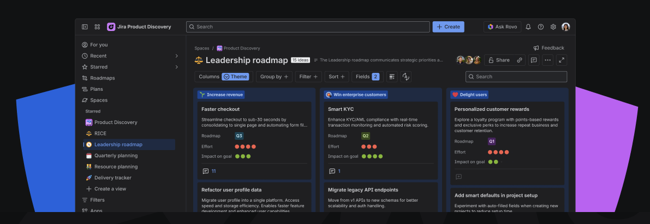The image size is (650, 224).
Task: Click the Q3 roadmap tag
Action: (x=239, y=135)
